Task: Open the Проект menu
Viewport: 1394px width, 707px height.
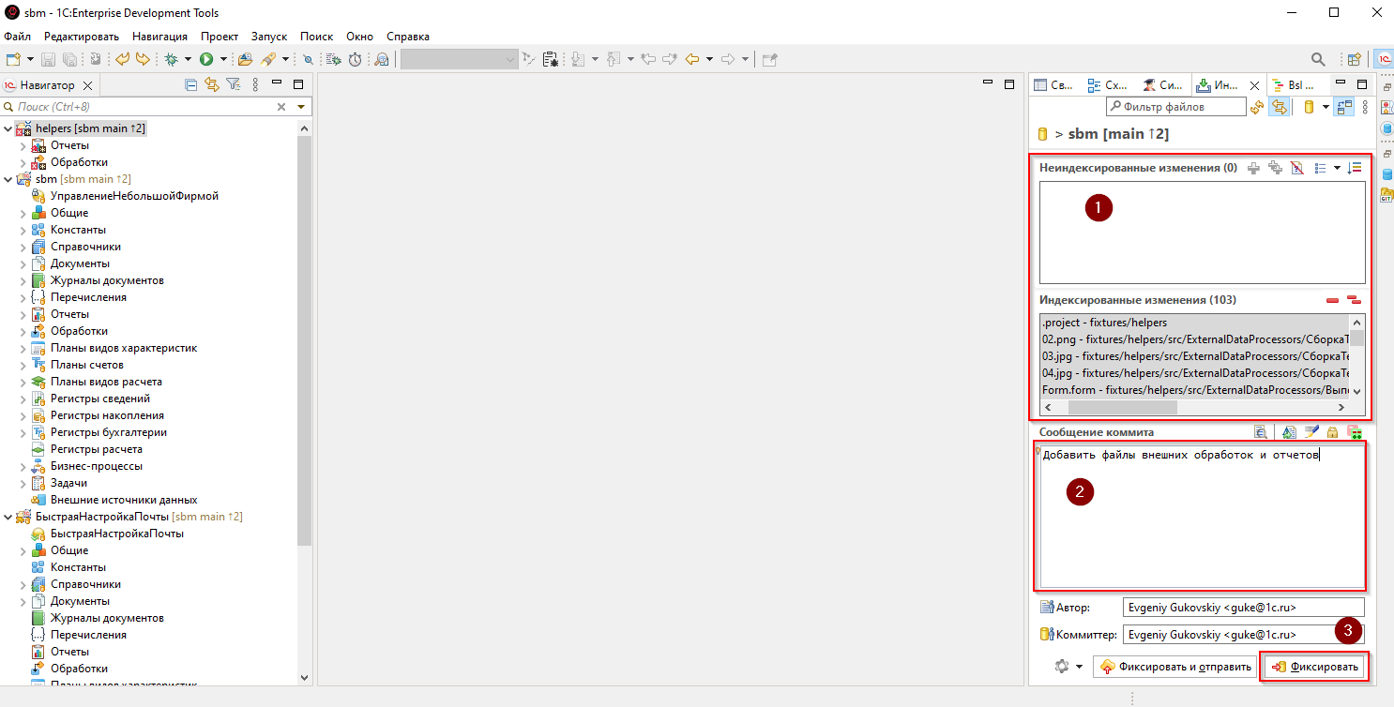Action: [x=219, y=37]
